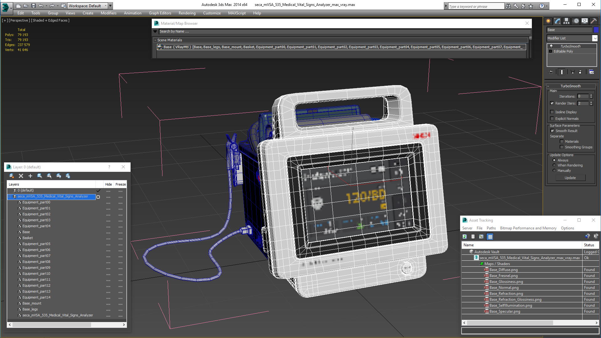Click Add Selected Objects plus icon

pos(30,176)
